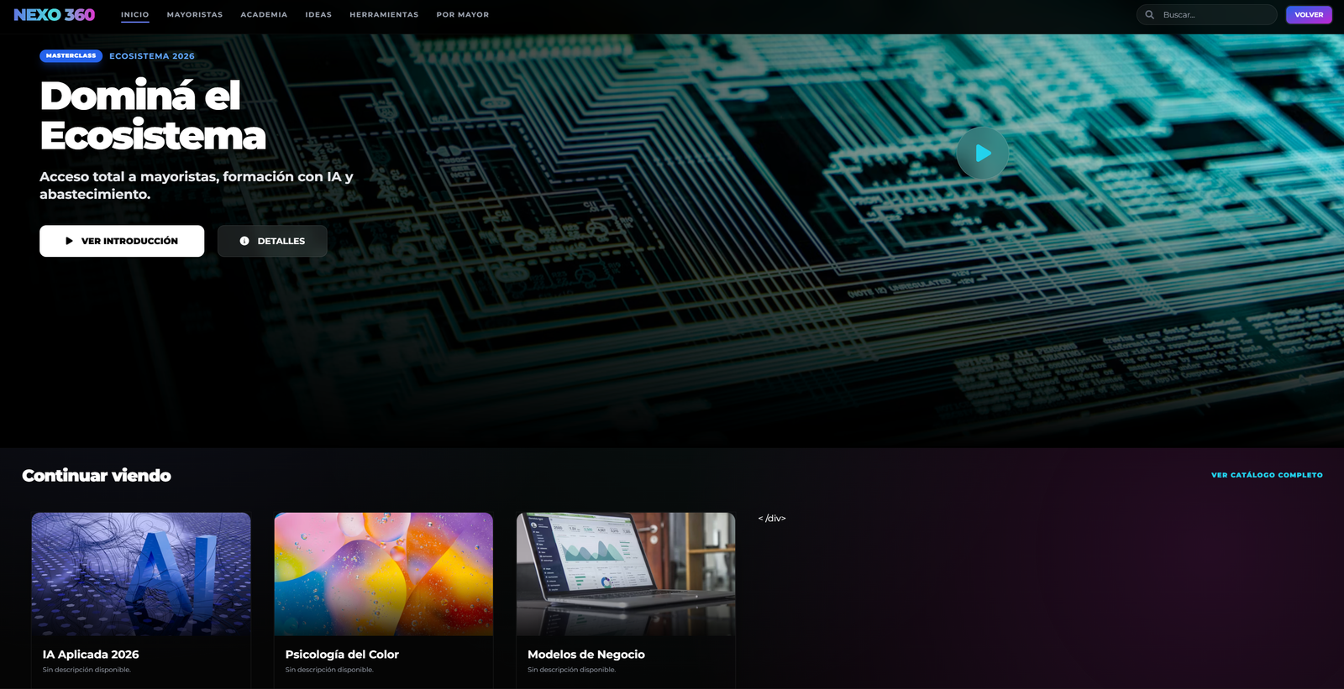Screen dimensions: 1344x689
Task: Open the Academia menu item
Action: [x=264, y=15]
